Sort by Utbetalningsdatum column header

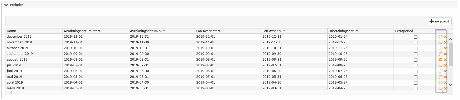pyautogui.click(x=344, y=31)
